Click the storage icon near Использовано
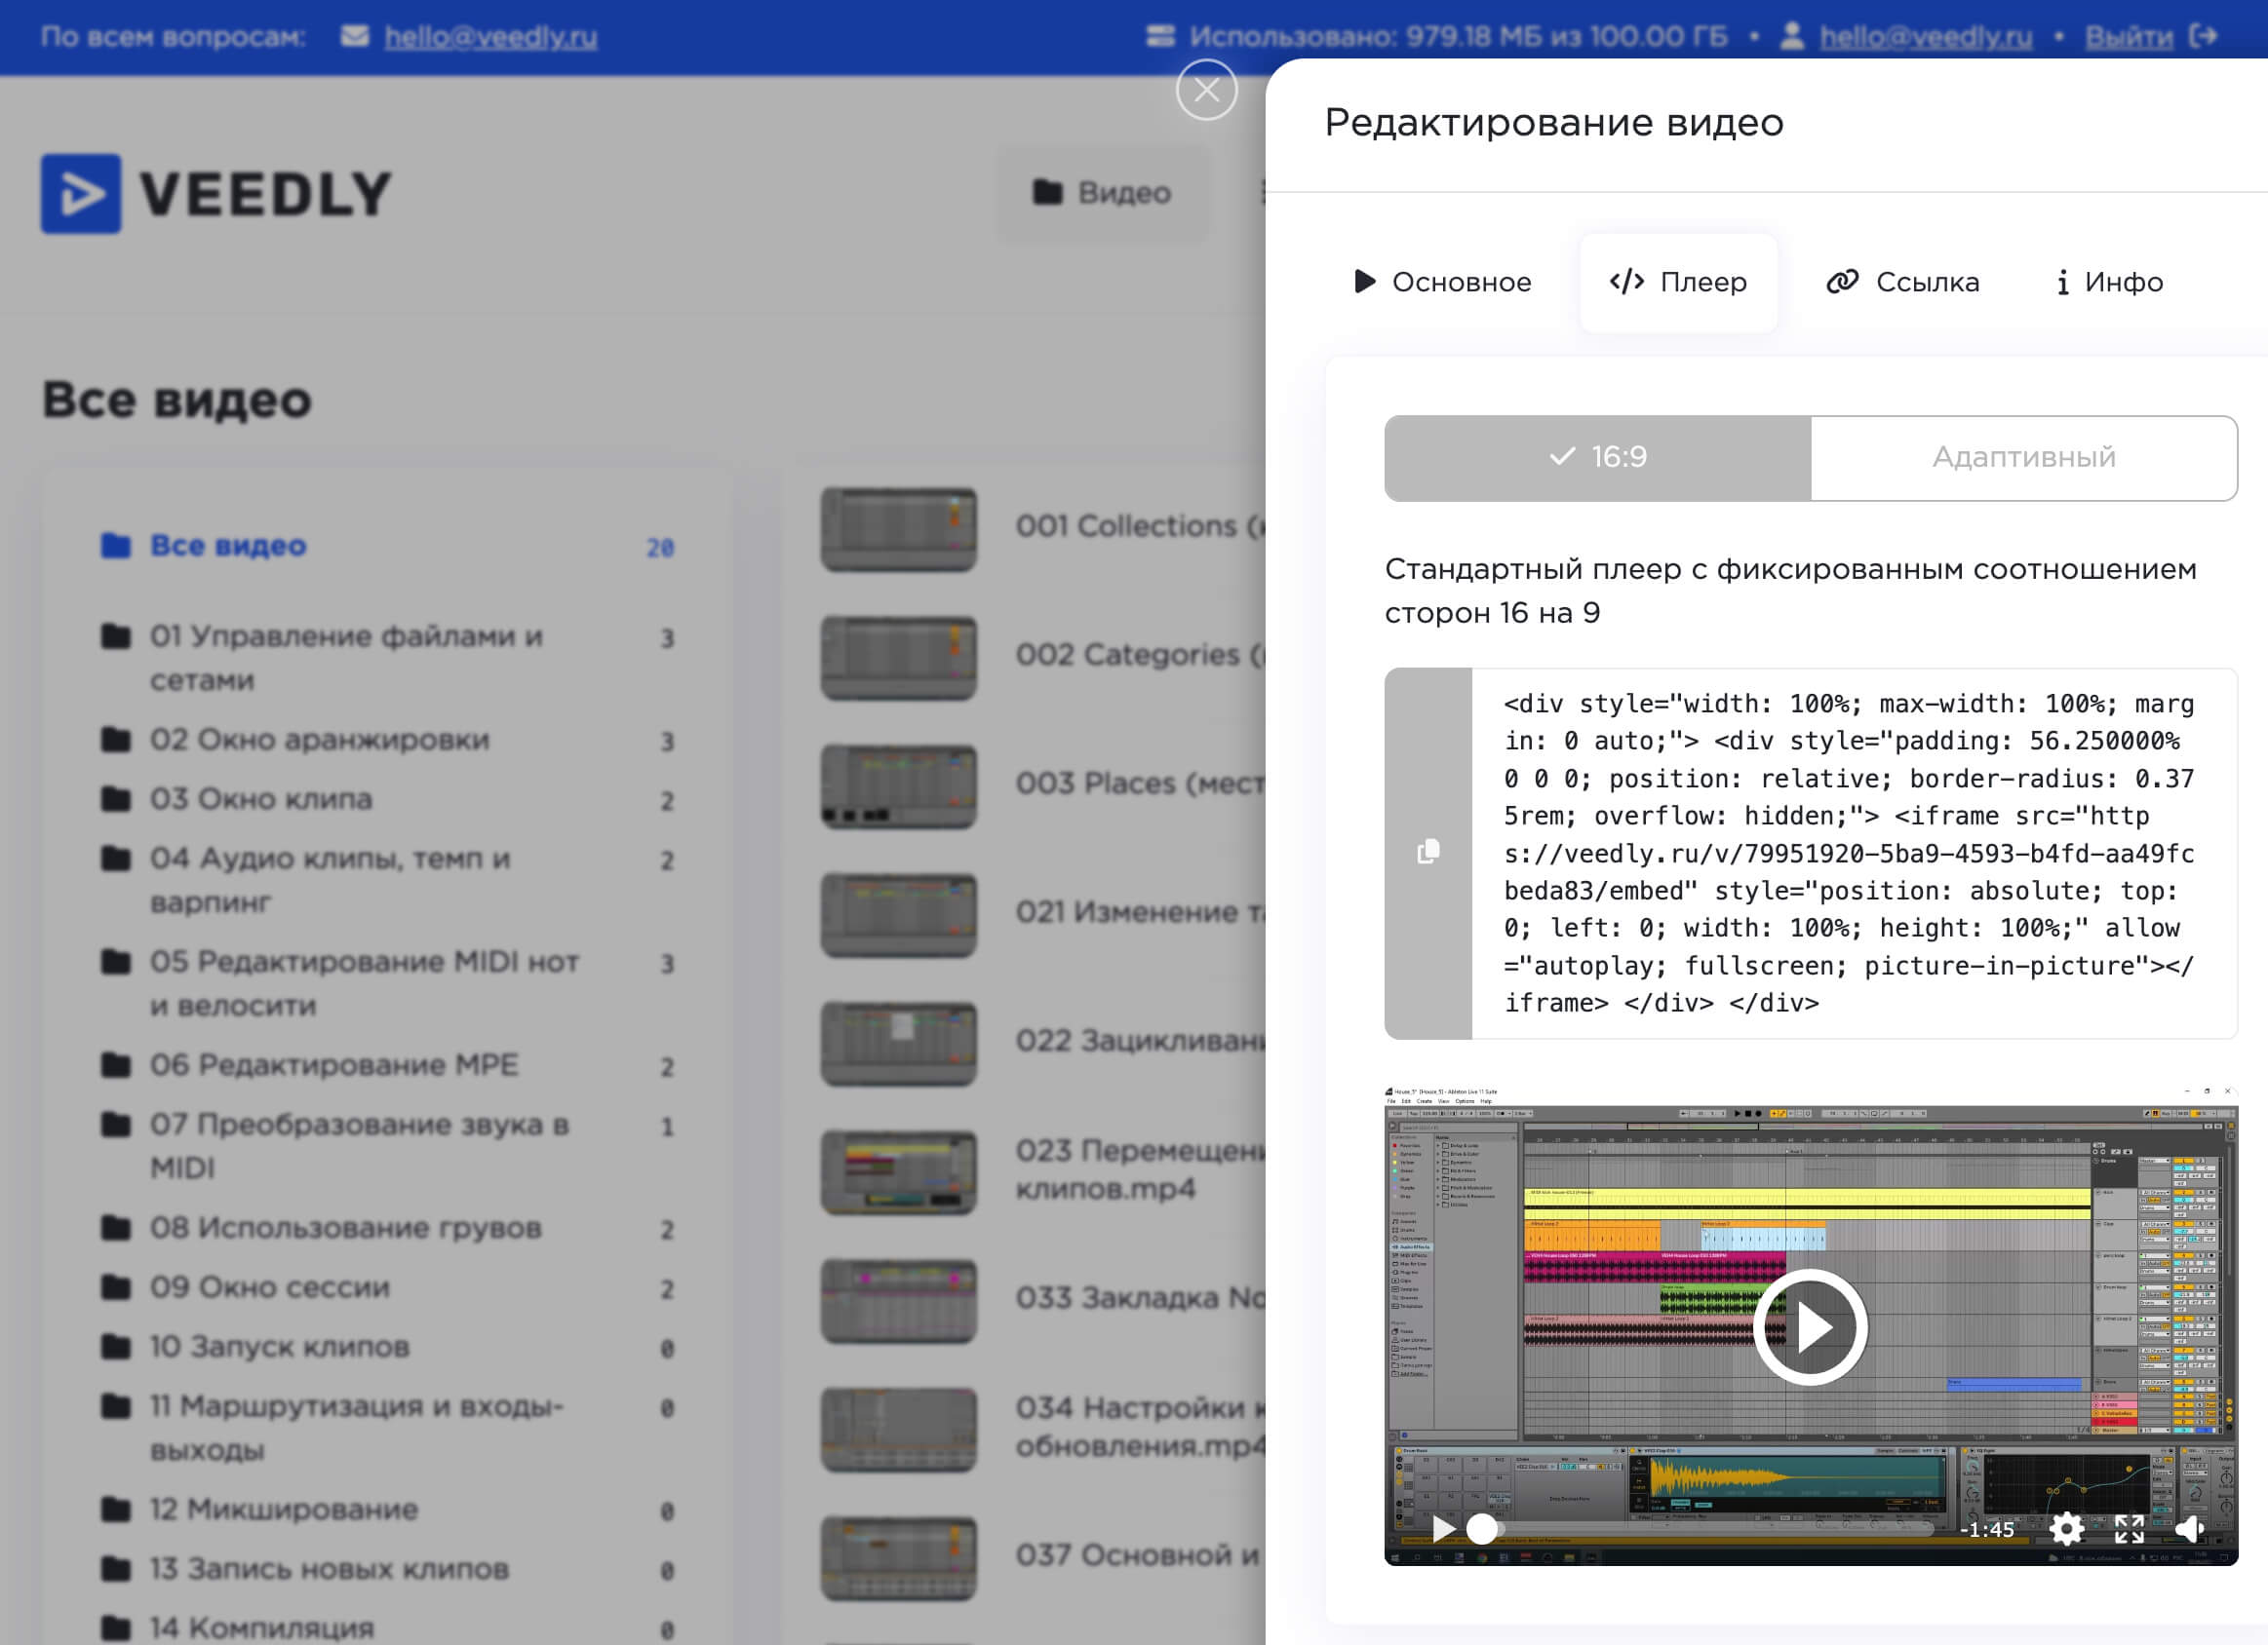Viewport: 2268px width, 1645px height. coord(1160,36)
